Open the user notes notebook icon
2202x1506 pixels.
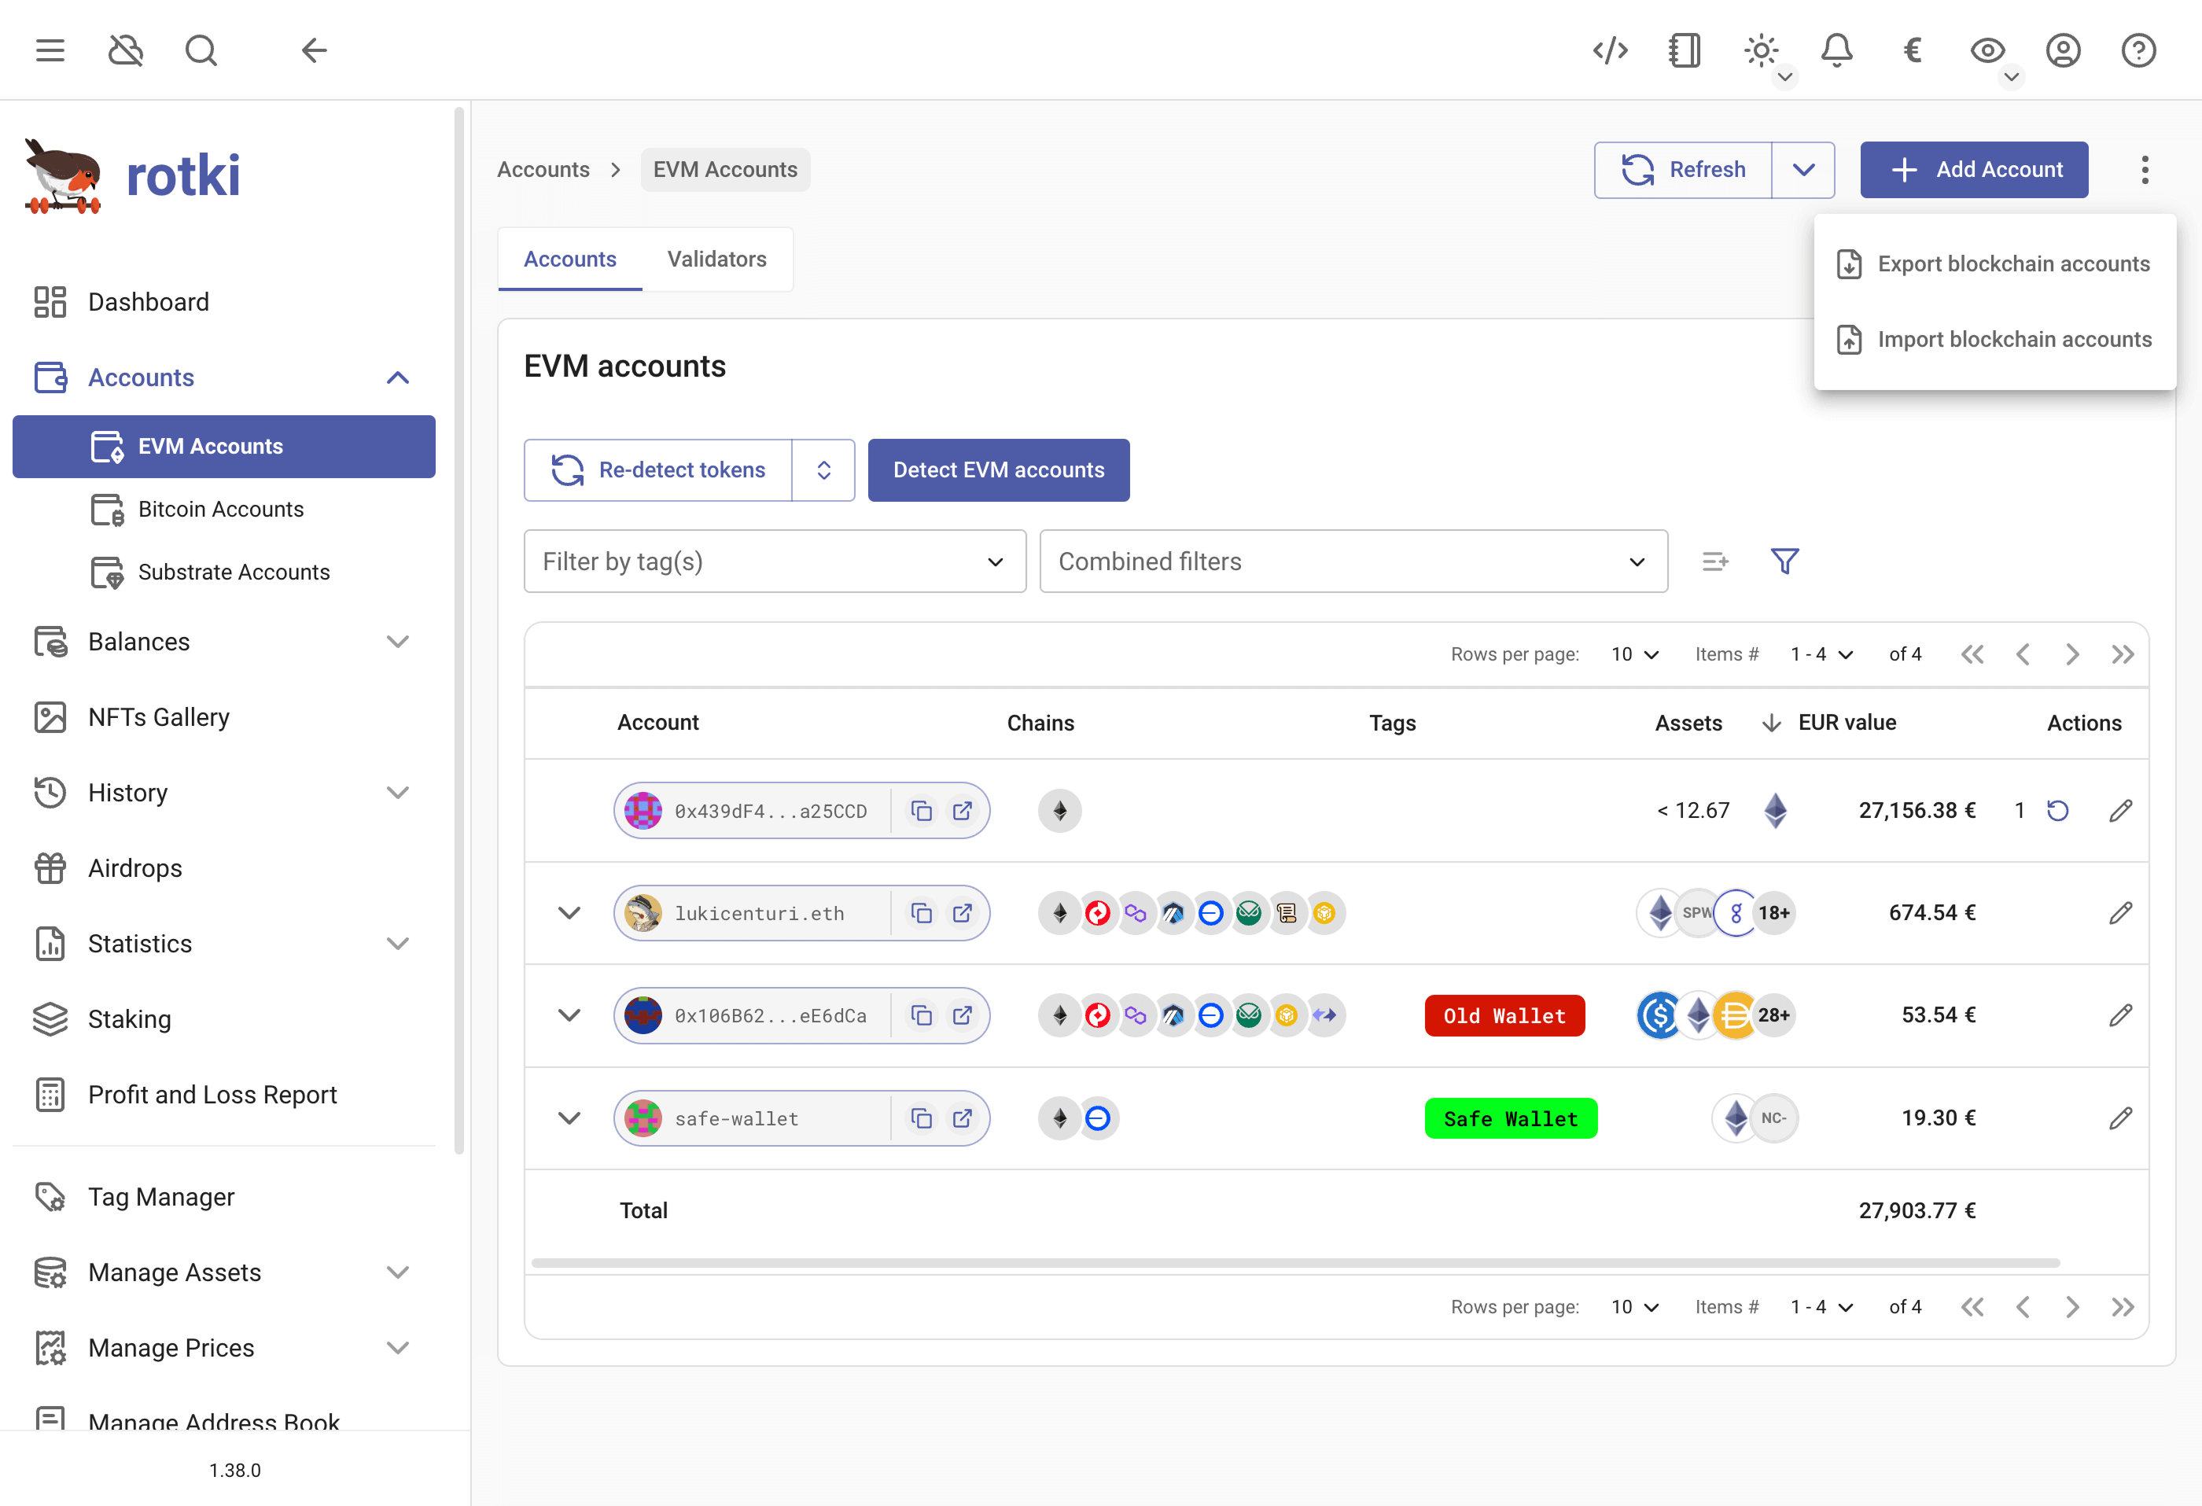[1685, 50]
